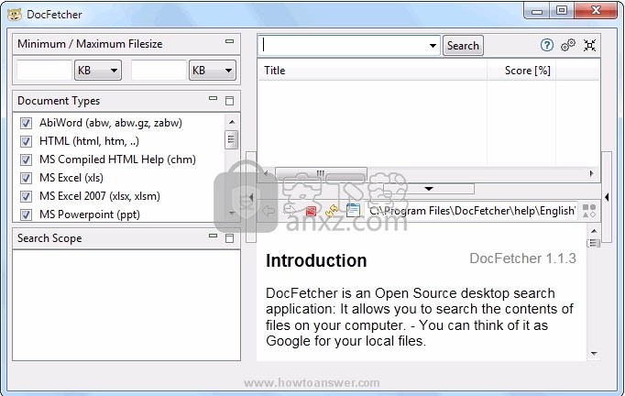Click the preview path address field
The width and height of the screenshot is (625, 396).
point(471,211)
